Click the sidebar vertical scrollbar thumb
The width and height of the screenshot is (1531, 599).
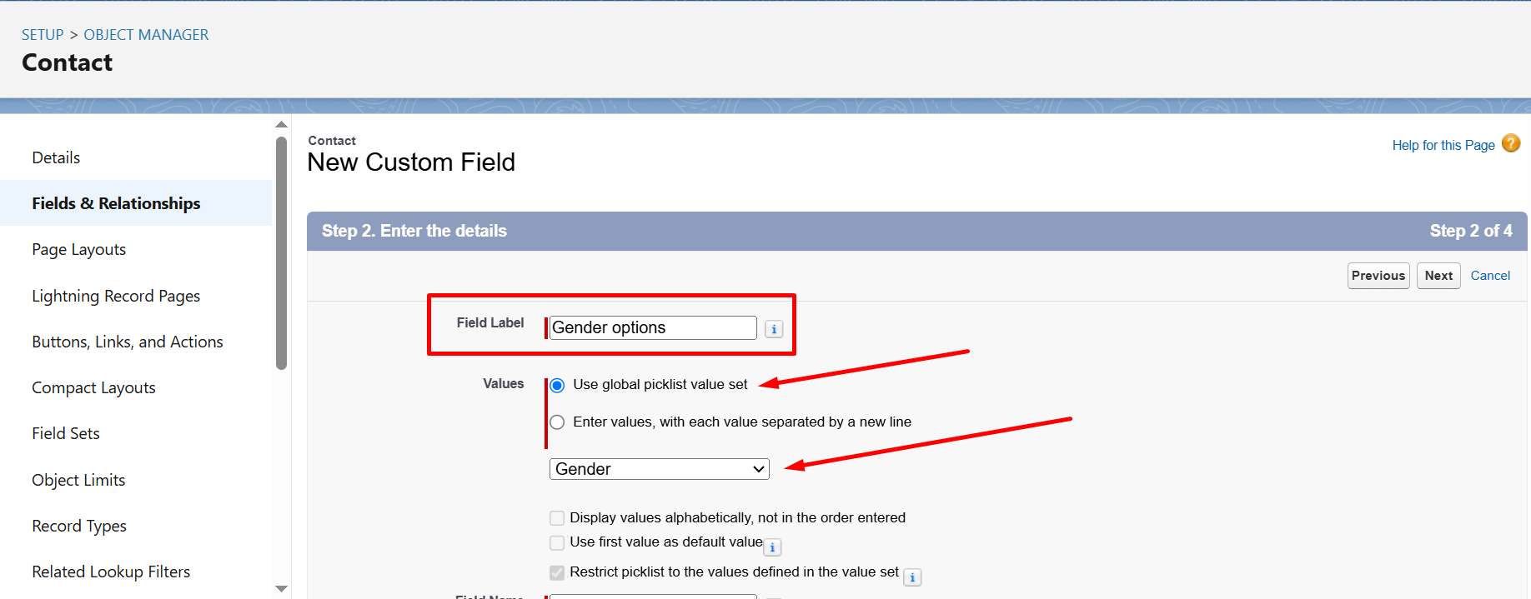[281, 252]
